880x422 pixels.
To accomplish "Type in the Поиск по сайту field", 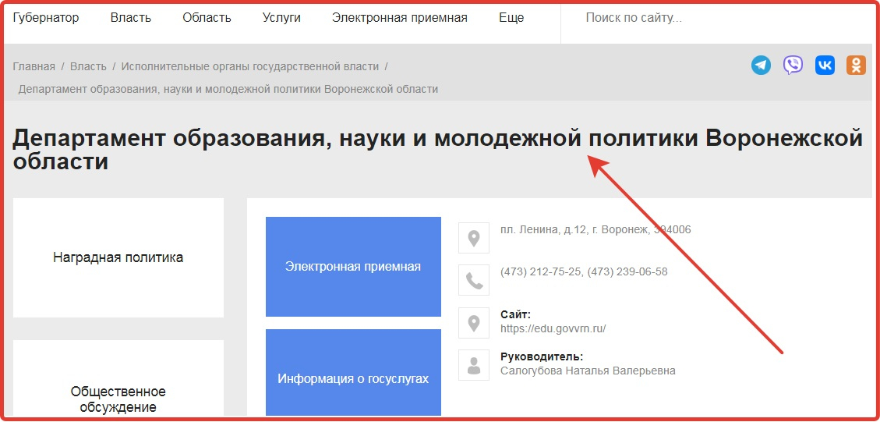I will point(717,18).
